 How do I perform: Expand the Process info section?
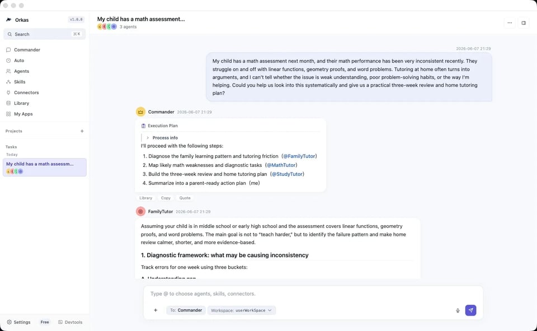pos(162,138)
